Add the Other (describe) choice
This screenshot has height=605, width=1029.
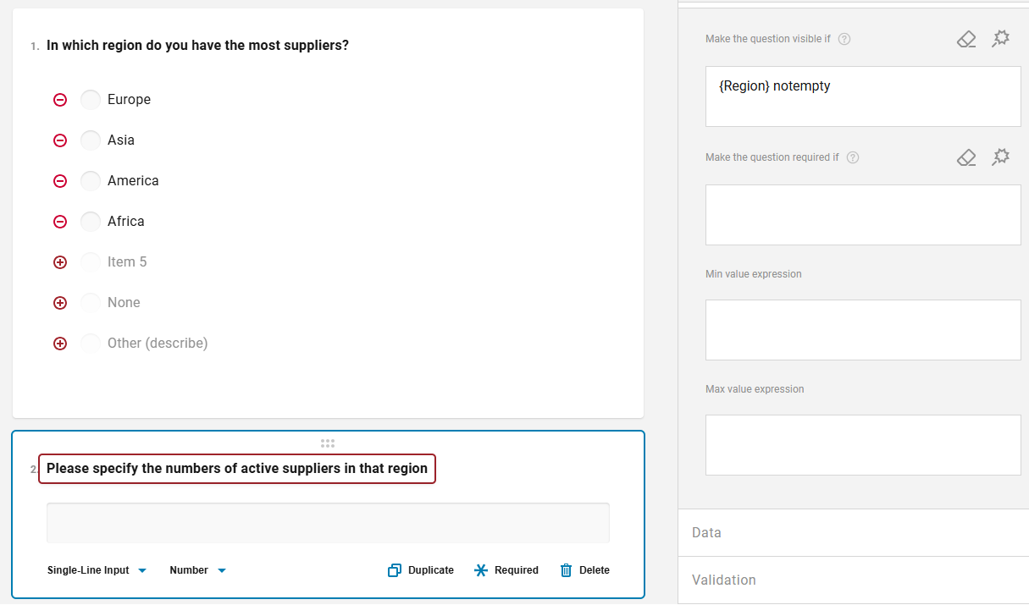click(x=60, y=344)
